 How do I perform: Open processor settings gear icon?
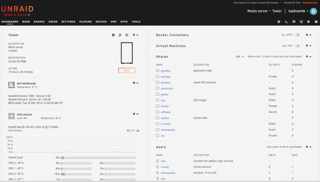click(x=134, y=114)
